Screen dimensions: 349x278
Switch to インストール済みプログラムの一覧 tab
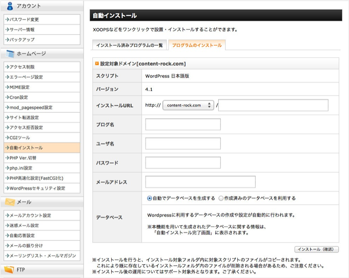(129, 45)
